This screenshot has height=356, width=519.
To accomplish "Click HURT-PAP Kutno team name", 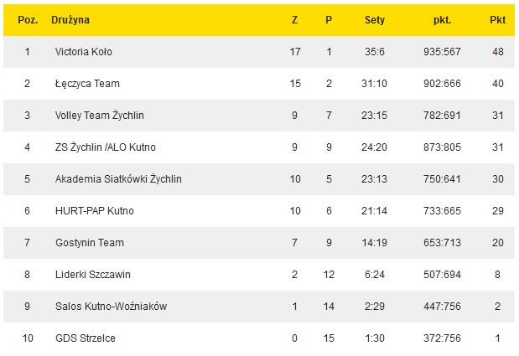I will 94,211.
